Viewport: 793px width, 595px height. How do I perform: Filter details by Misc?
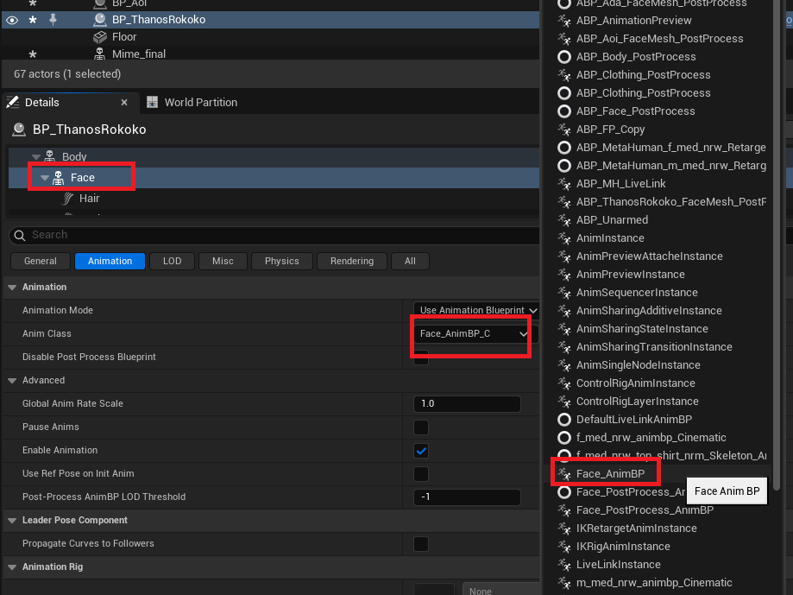[x=223, y=261]
